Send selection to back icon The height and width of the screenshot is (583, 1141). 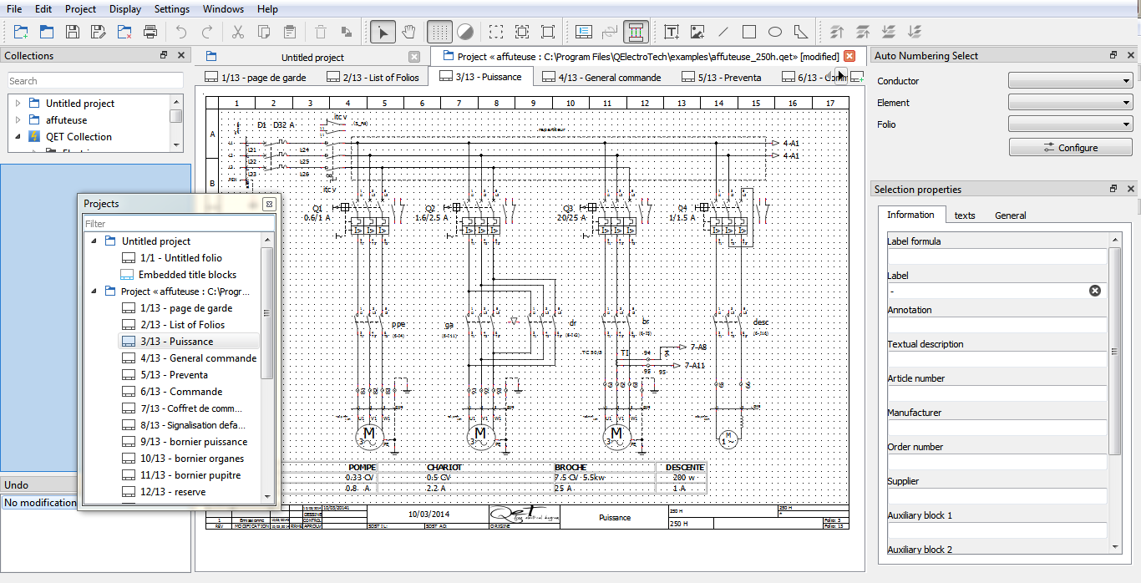click(x=915, y=33)
